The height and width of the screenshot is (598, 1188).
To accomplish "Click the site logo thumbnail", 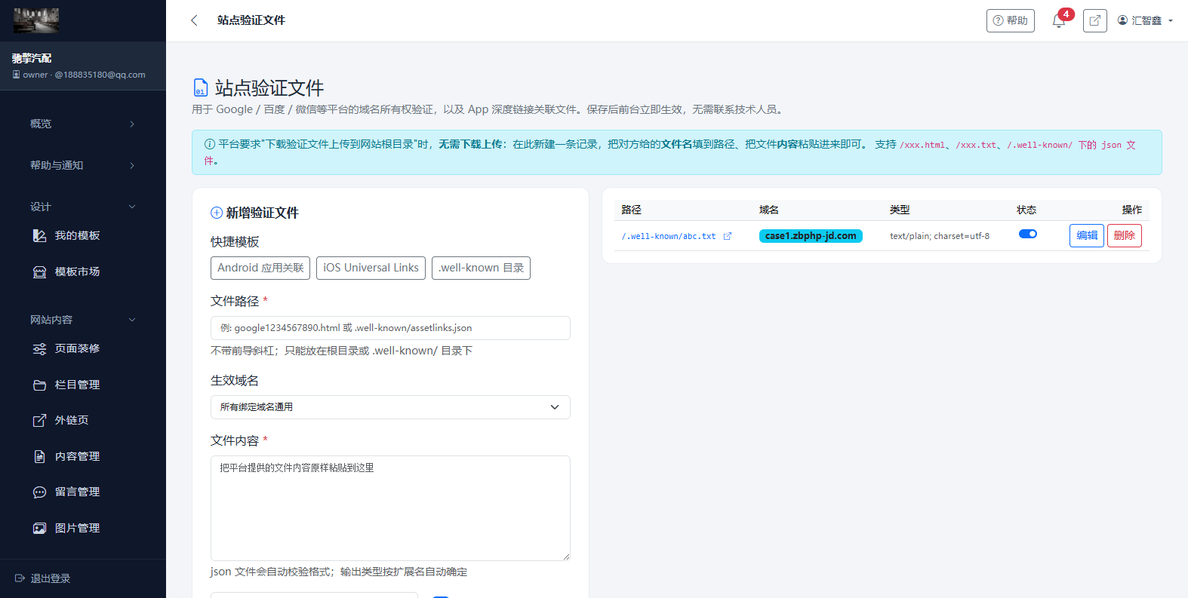I will [x=36, y=20].
